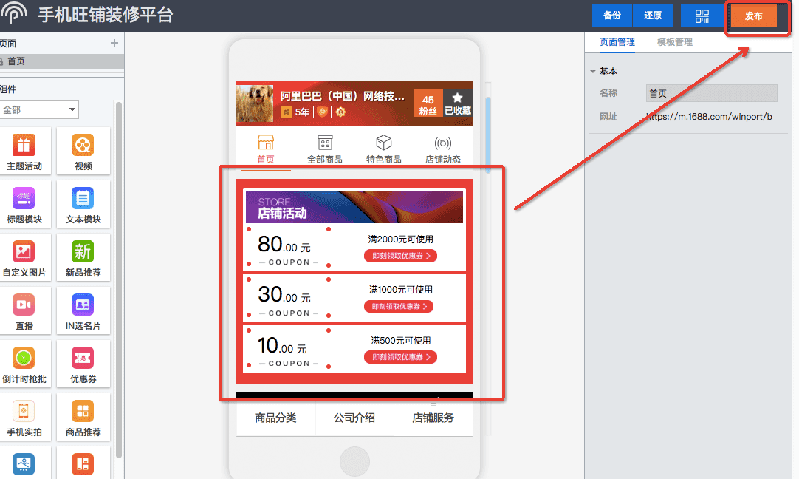Click the 发布 publish button
Viewport: 799px width, 479px height.
tap(754, 16)
